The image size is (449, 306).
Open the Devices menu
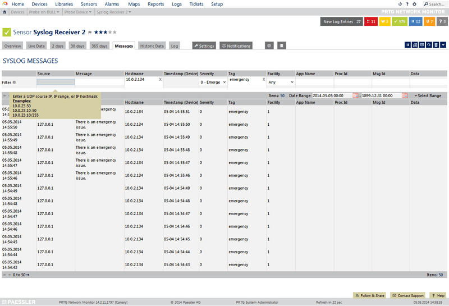39,4
